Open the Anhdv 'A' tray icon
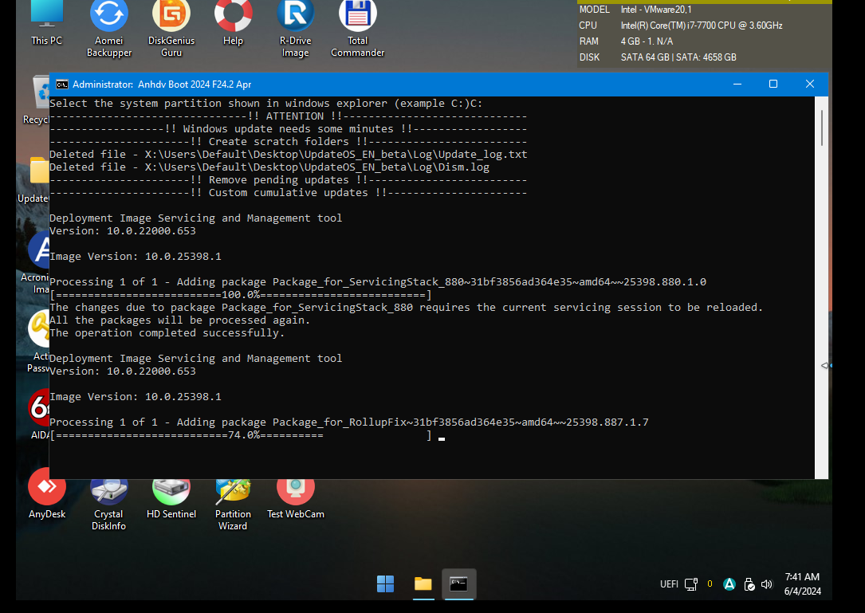This screenshot has height=613, width=865. (729, 584)
